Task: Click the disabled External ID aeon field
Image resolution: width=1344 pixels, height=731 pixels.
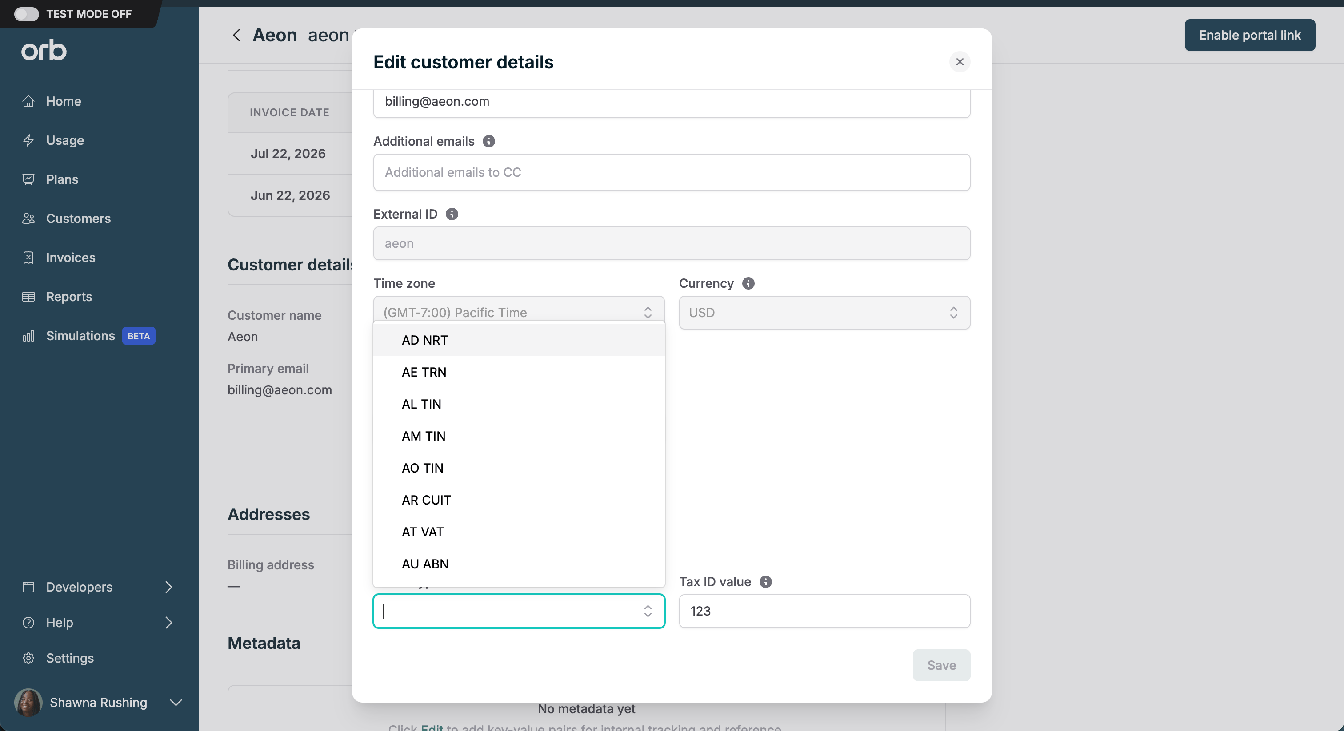Action: coord(672,243)
